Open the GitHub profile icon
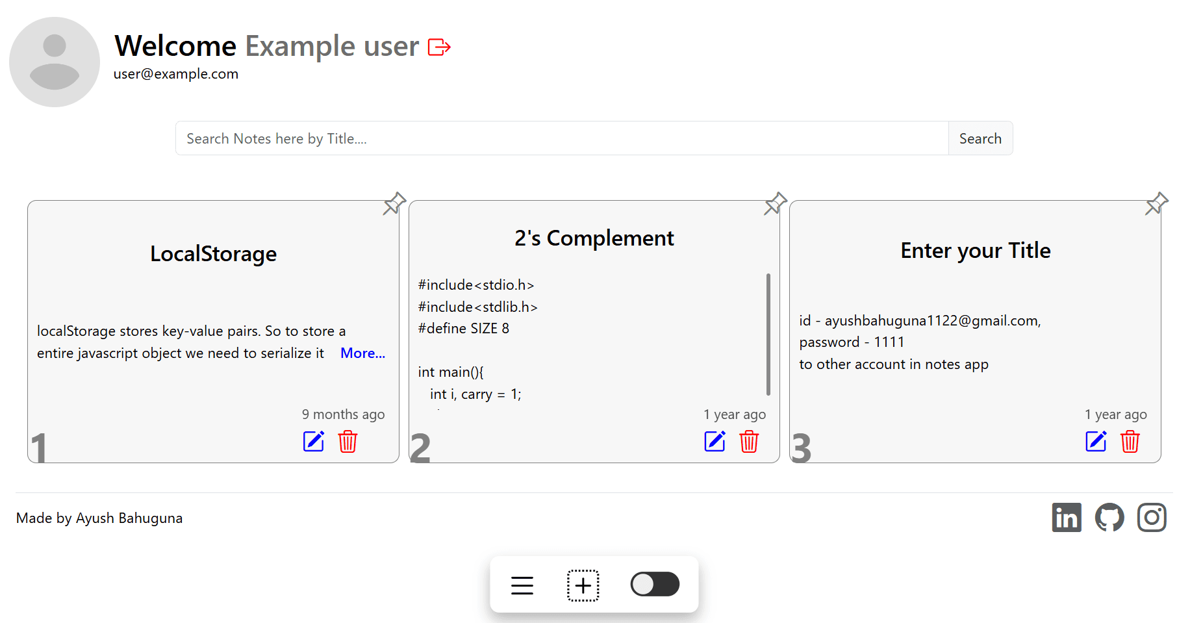This screenshot has width=1190, height=623. (1109, 517)
